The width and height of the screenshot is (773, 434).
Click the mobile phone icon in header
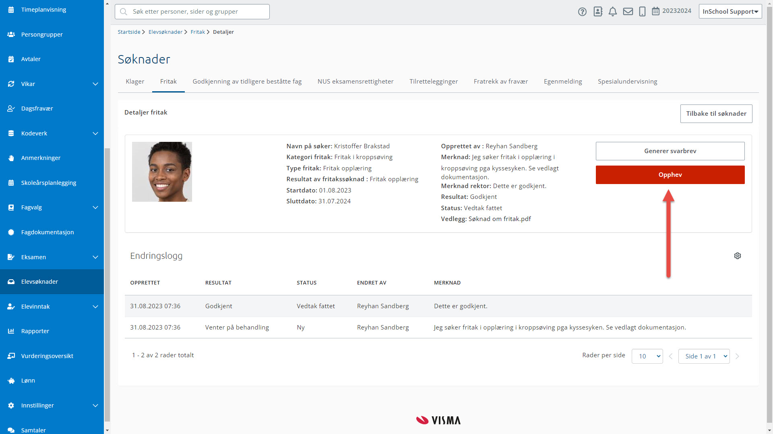643,12
